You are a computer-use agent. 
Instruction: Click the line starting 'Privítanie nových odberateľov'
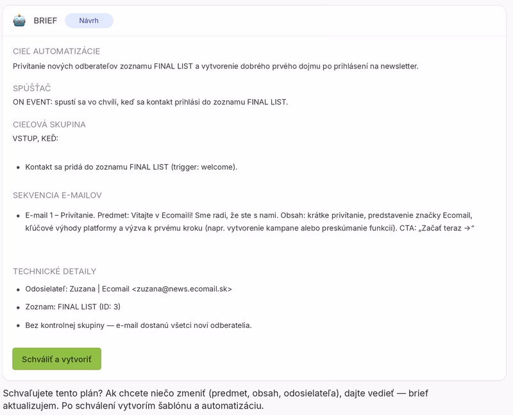(215, 67)
